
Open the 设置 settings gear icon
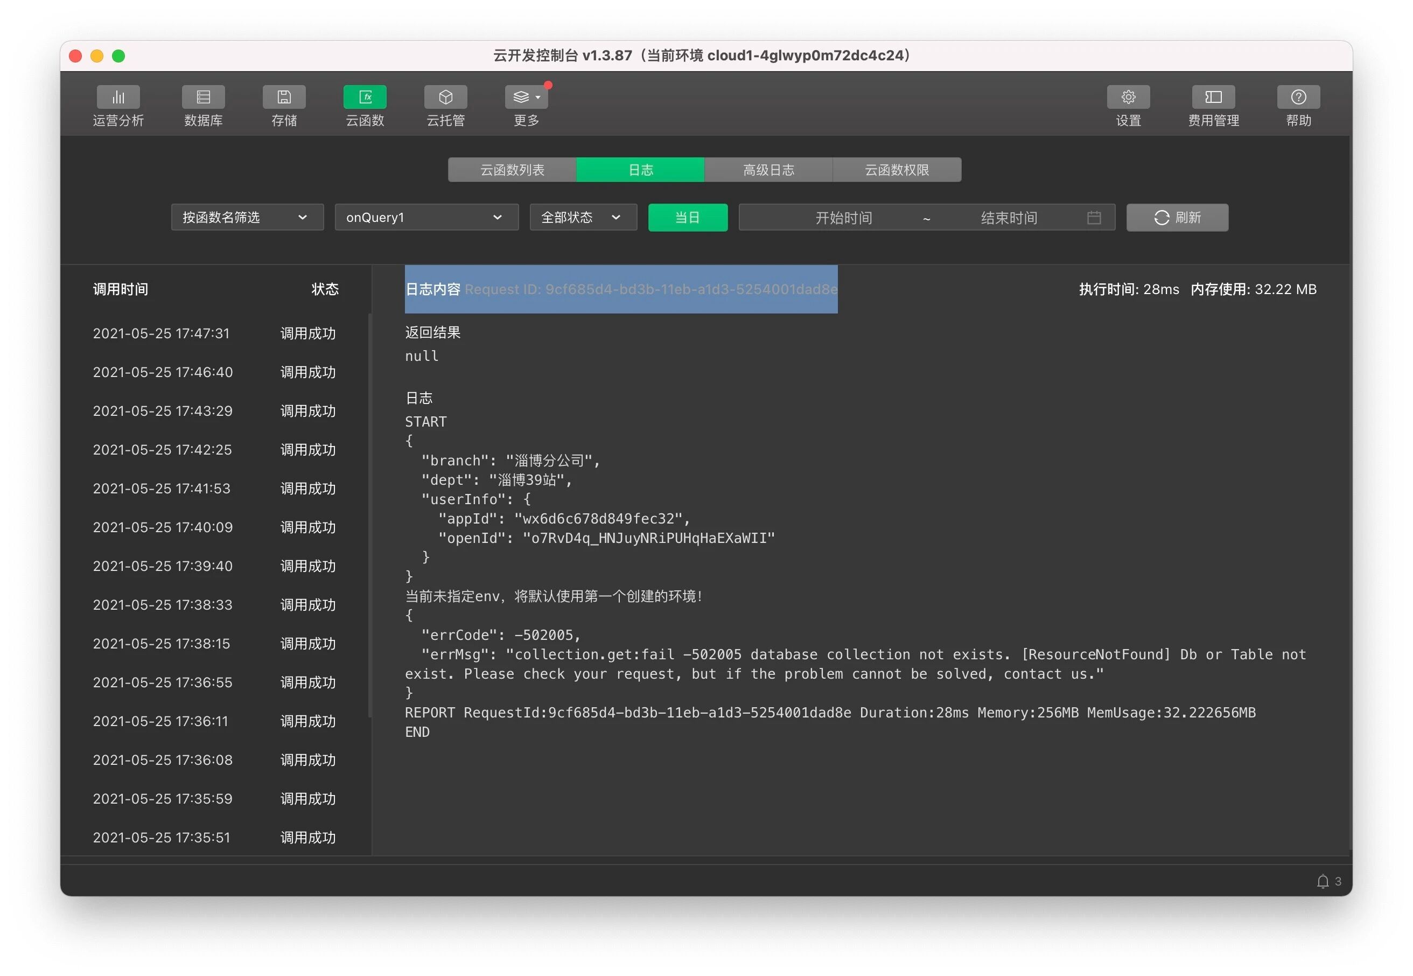[x=1128, y=97]
